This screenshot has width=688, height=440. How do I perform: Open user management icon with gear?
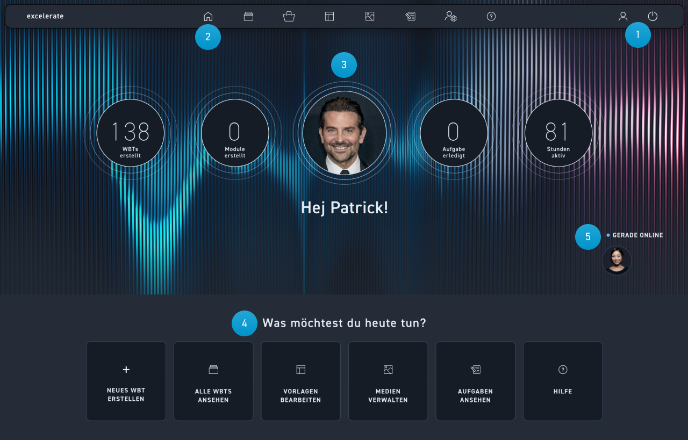point(450,16)
